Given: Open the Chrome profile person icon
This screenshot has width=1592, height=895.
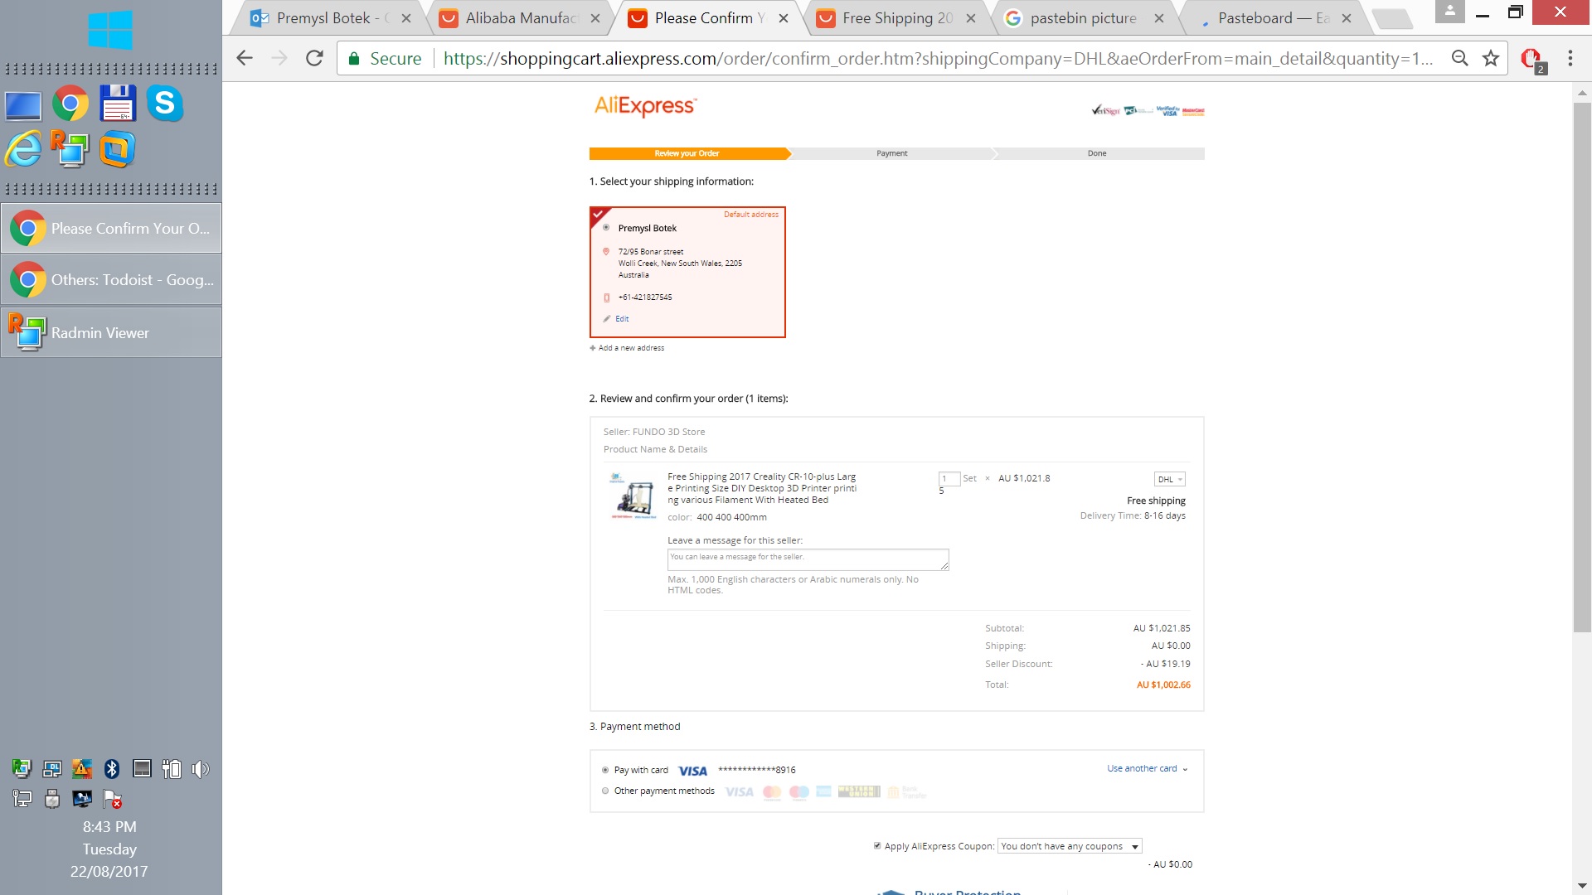Looking at the screenshot, I should [x=1450, y=12].
